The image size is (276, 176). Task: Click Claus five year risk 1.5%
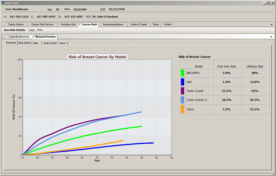pyautogui.click(x=227, y=109)
